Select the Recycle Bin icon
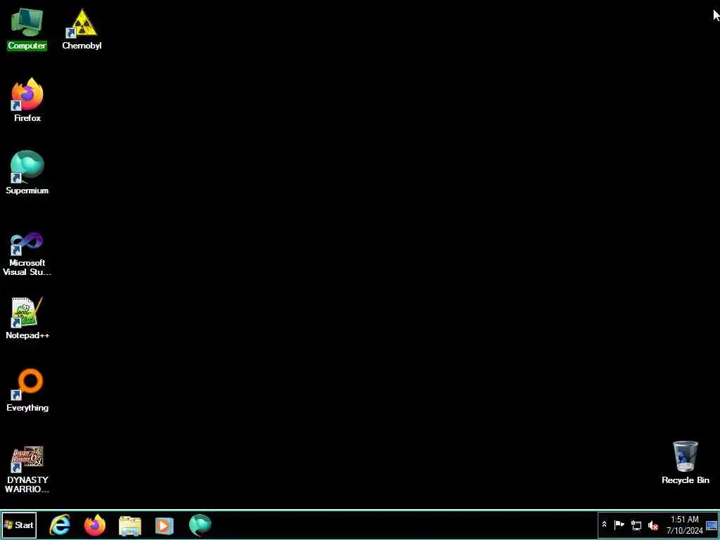This screenshot has height=540, width=720. pos(685,463)
